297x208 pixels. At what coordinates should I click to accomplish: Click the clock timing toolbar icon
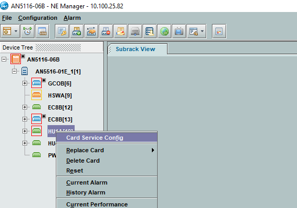click(x=28, y=31)
